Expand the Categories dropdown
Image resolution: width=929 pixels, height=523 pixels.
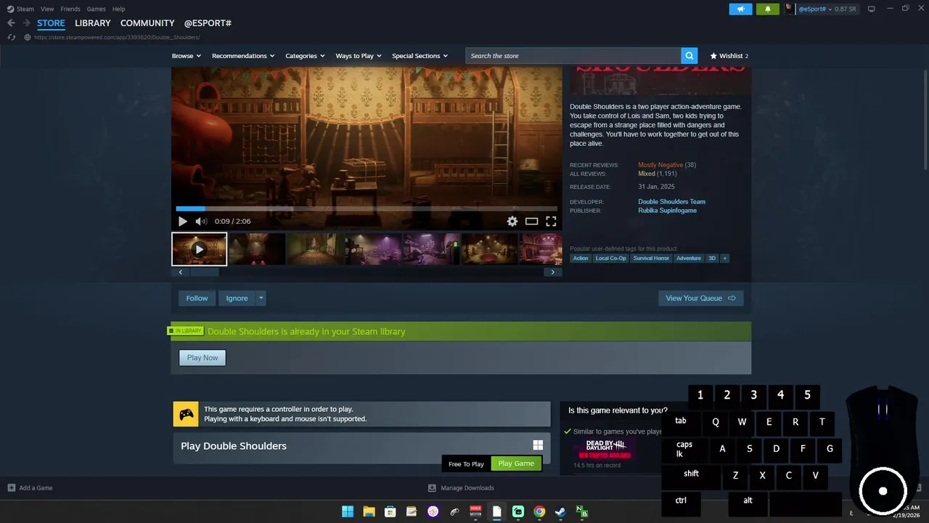305,56
